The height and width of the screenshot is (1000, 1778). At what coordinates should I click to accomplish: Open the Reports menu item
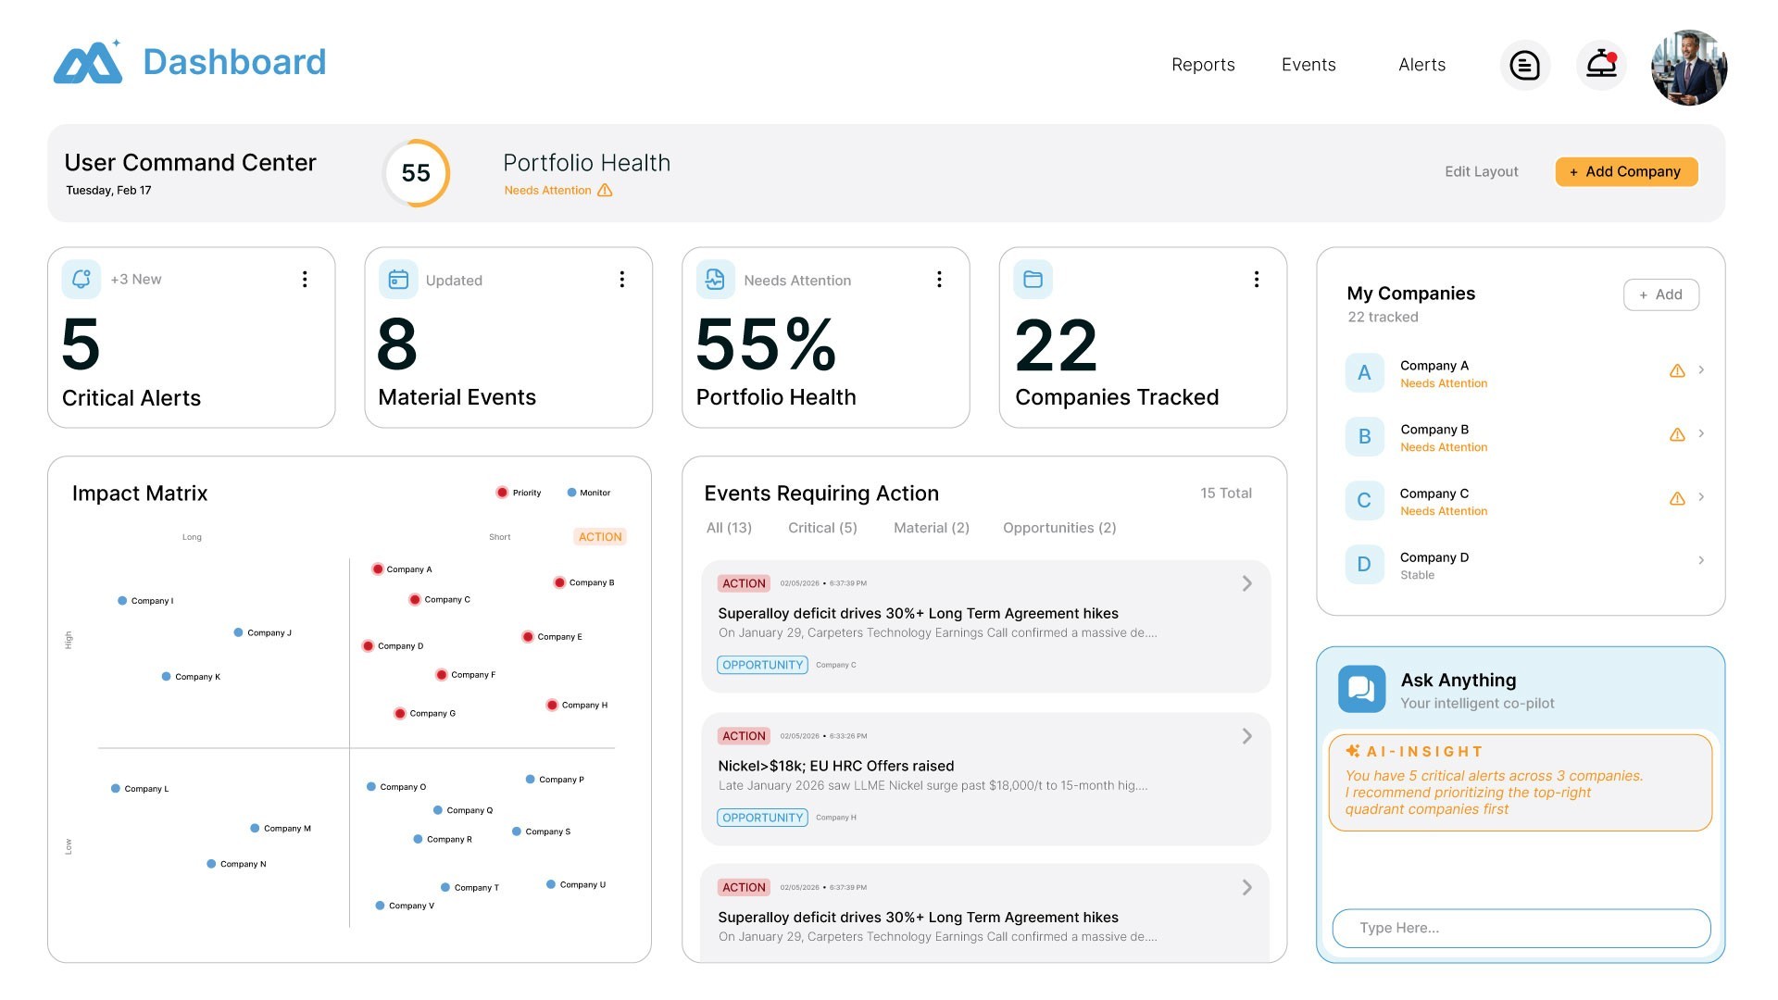click(1203, 64)
